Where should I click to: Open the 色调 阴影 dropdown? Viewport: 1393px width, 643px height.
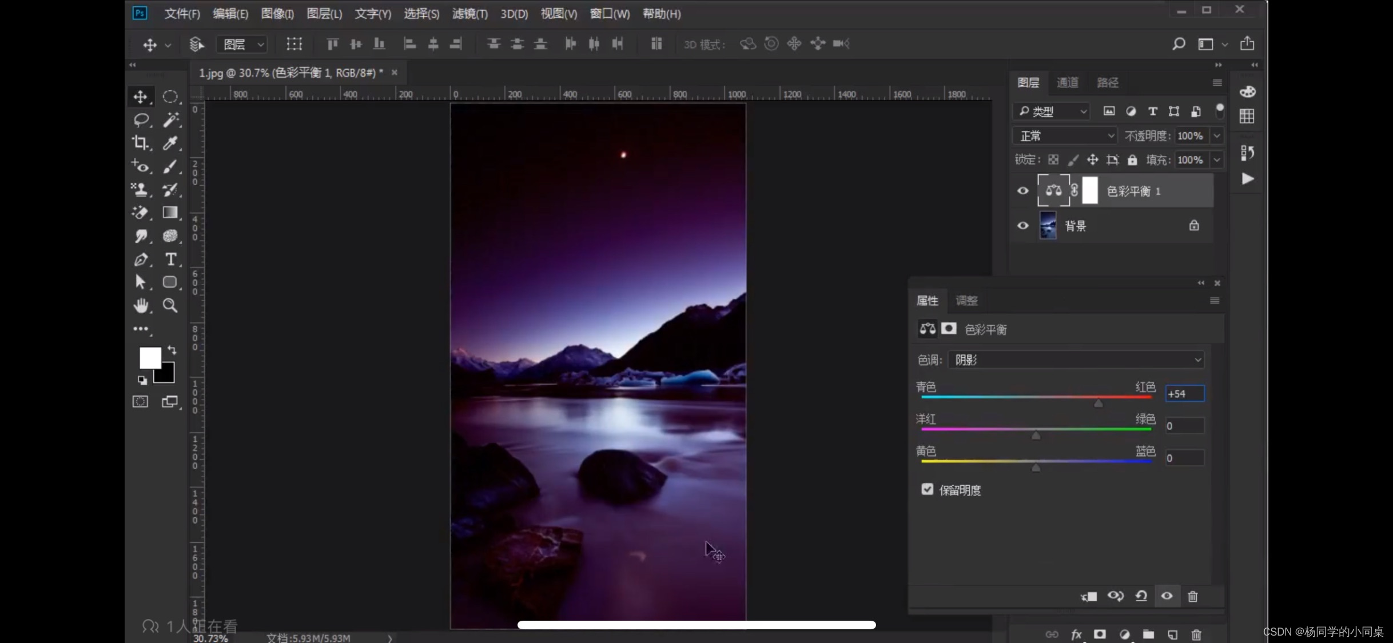(x=1076, y=360)
